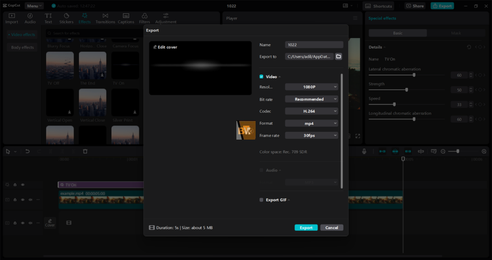Uncheck the Video export checkbox

pyautogui.click(x=261, y=77)
